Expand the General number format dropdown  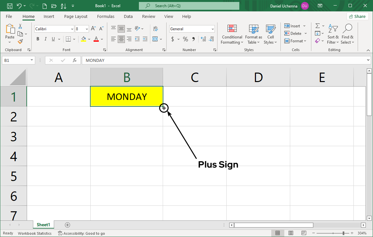point(213,29)
